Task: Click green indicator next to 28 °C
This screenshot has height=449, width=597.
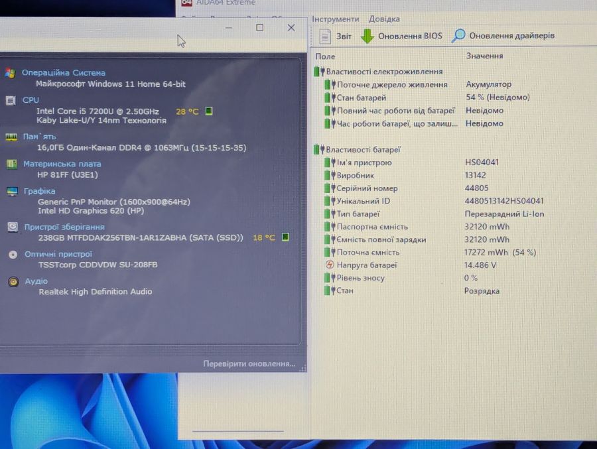Action: [209, 111]
